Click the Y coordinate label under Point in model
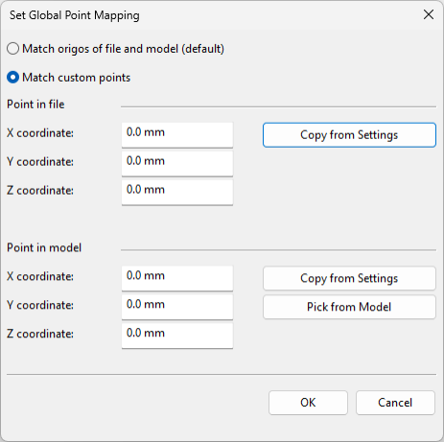This screenshot has height=442, width=444. [x=40, y=305]
